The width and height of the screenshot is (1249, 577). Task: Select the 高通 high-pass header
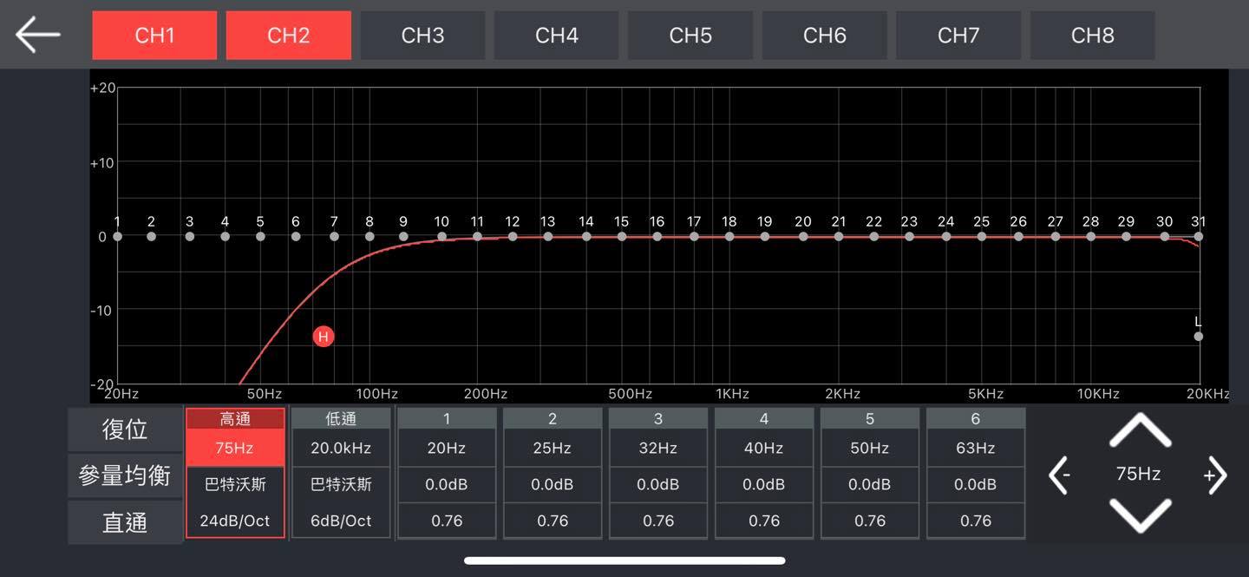pos(235,419)
